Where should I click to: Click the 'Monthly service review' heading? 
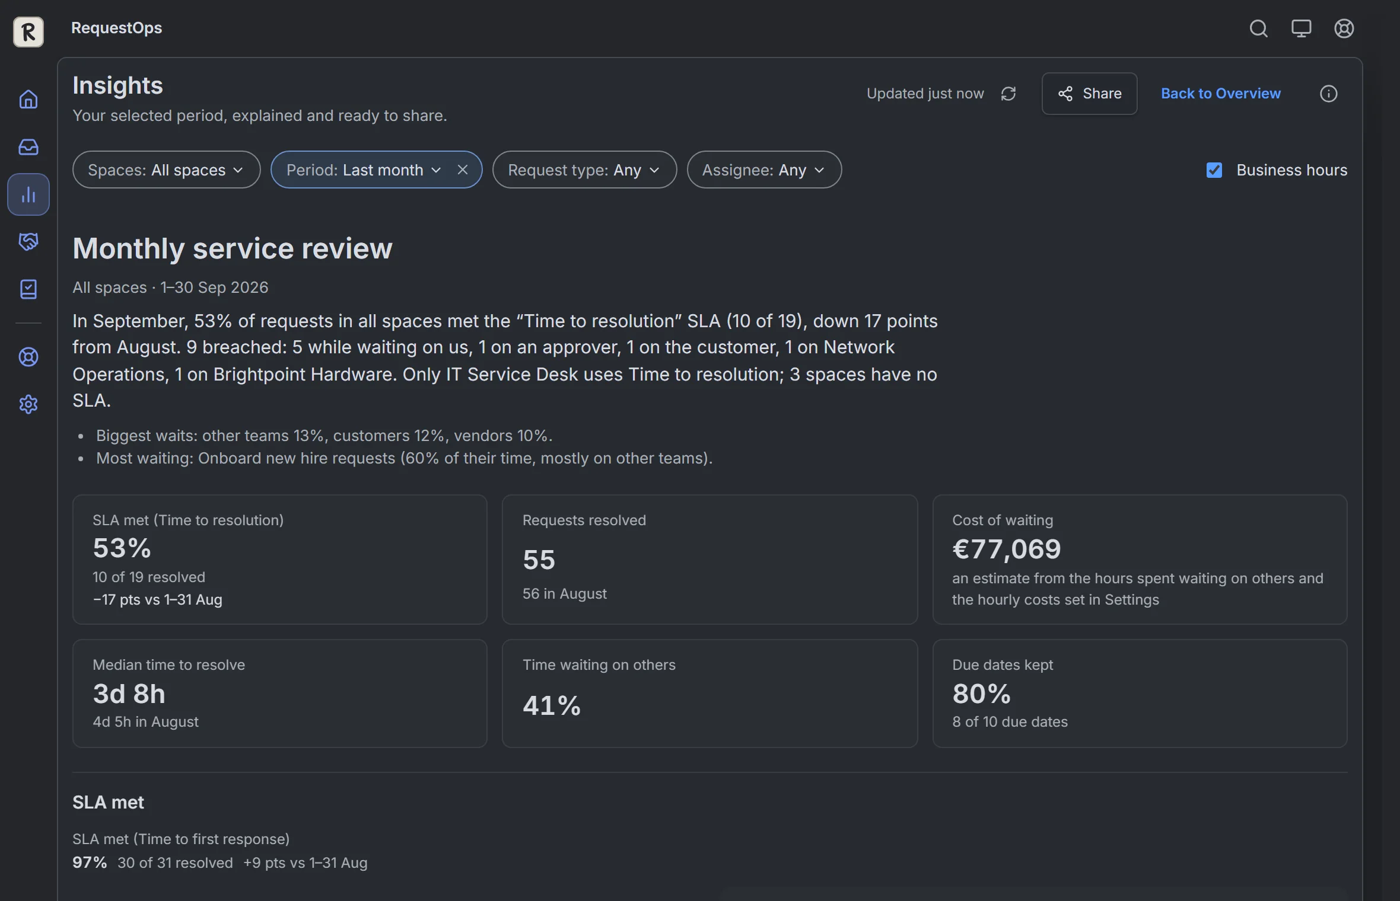coord(233,248)
